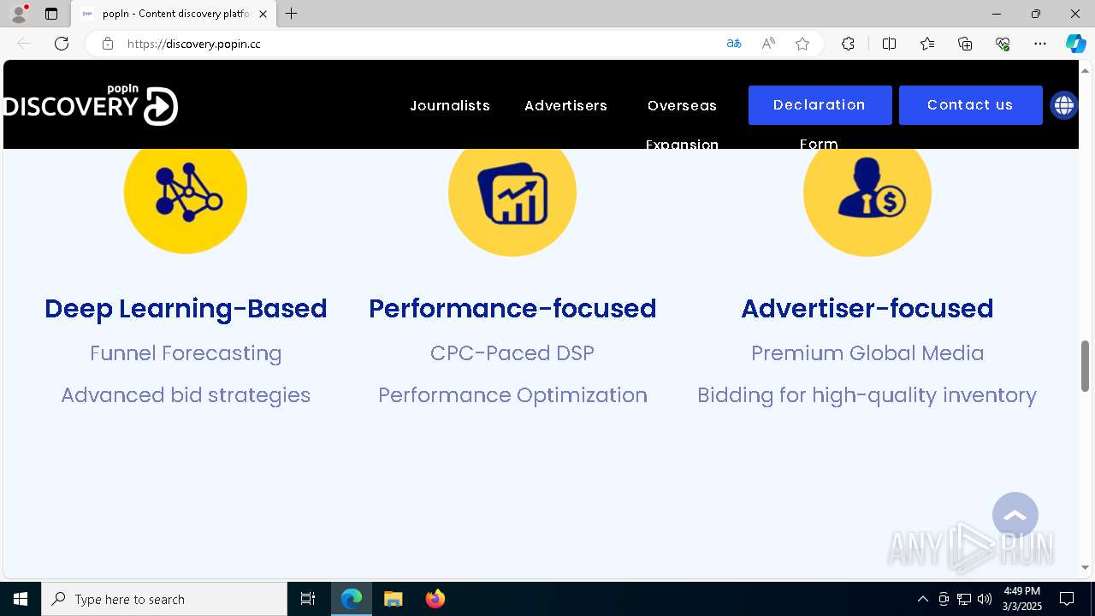This screenshot has width=1095, height=616.
Task: Open network settings tray icon
Action: click(x=964, y=599)
